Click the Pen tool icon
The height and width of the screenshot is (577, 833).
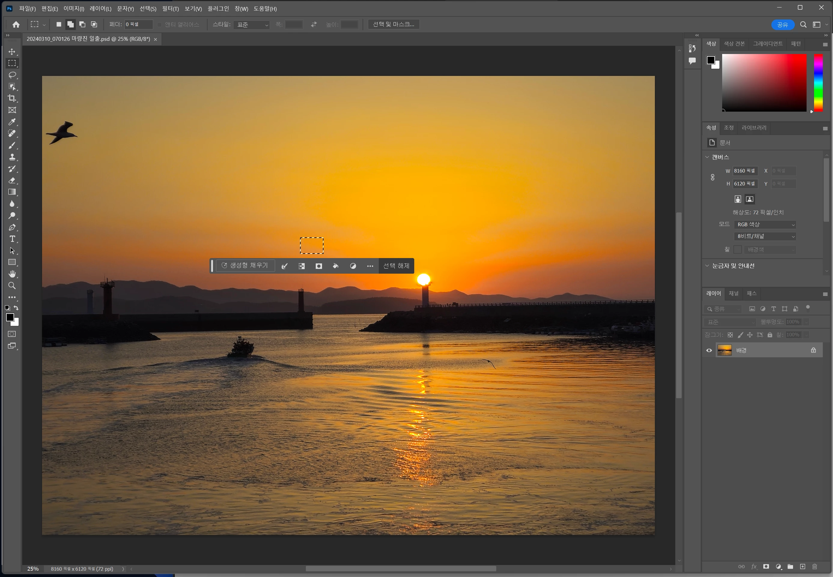point(12,227)
